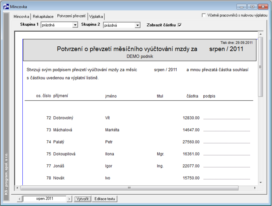Go to previous month arrow button
Image resolution: width=272 pixels, height=206 pixels.
20,199
